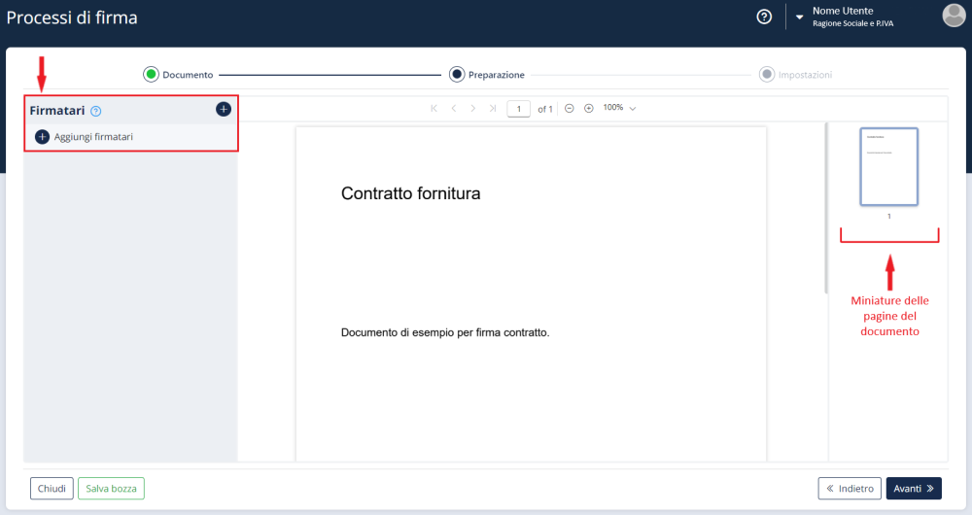Click the Salva bozza button
Screen dimensions: 972x515
[111, 489]
